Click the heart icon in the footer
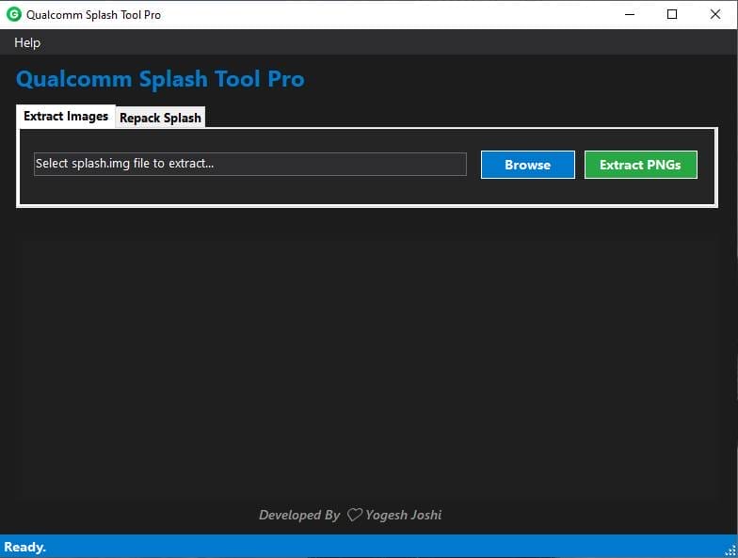 coord(354,515)
